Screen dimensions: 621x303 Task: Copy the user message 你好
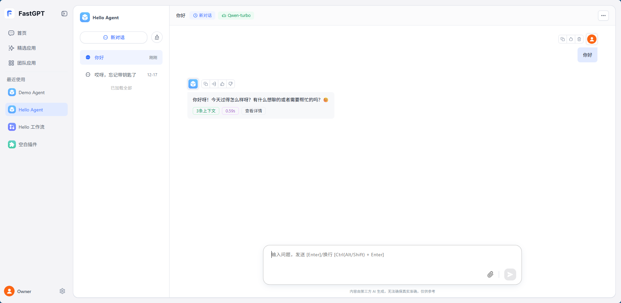pyautogui.click(x=563, y=39)
